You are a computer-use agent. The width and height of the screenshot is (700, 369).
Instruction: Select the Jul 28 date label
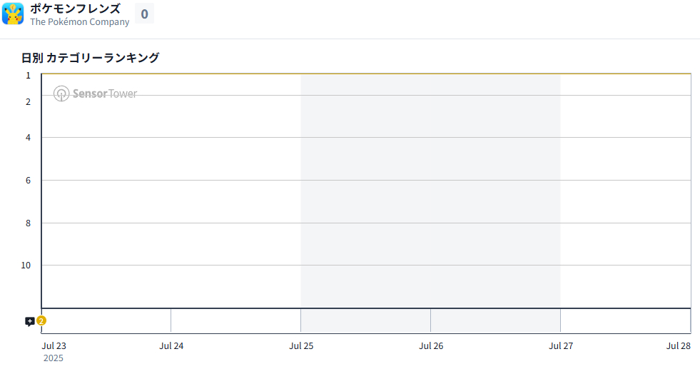click(678, 346)
